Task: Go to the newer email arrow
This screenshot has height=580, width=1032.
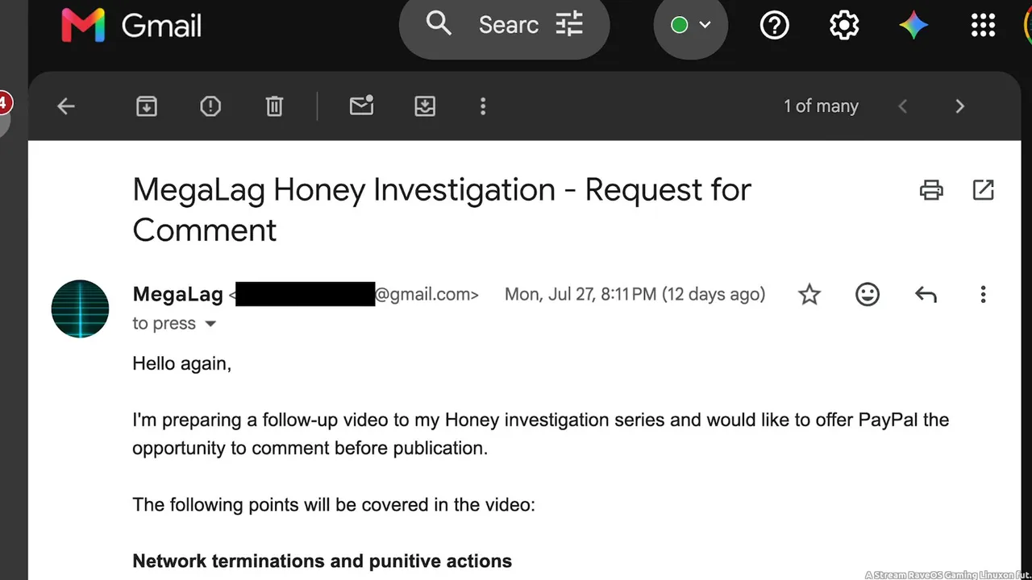Action: tap(903, 106)
